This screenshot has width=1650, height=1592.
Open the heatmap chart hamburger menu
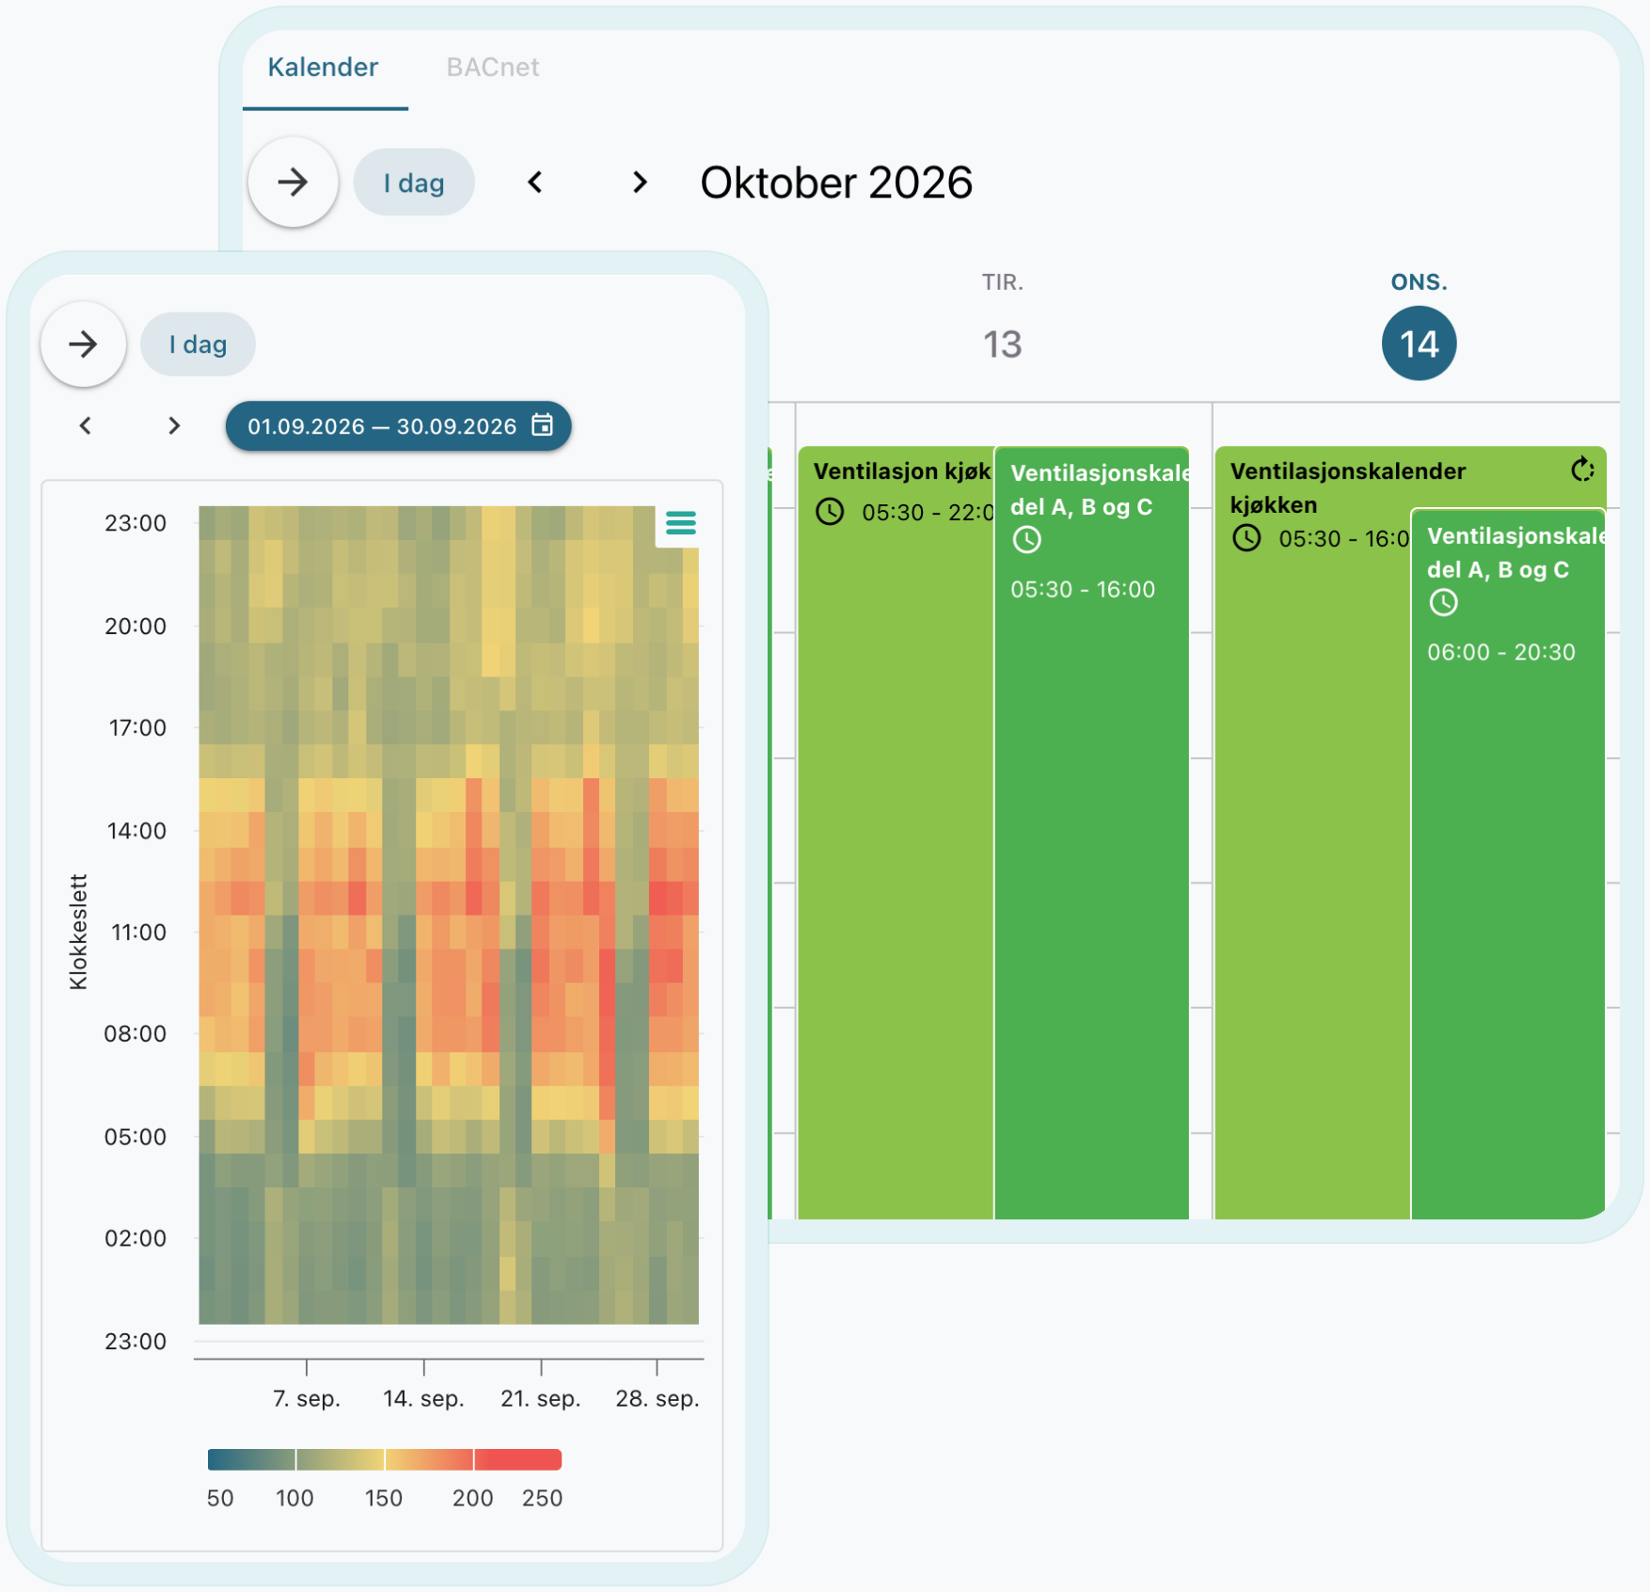(681, 523)
